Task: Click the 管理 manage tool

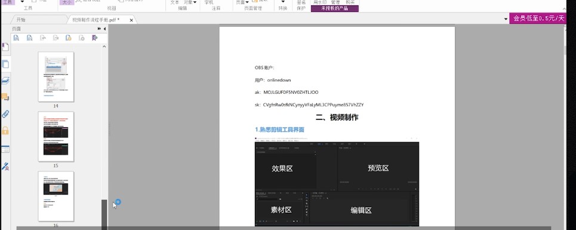Action: point(335,2)
